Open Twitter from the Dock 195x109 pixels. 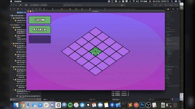coord(82,105)
